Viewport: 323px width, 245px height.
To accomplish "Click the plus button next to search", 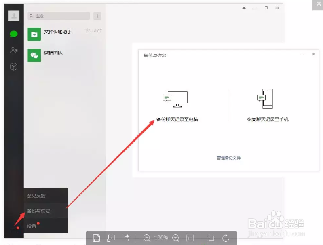I will click(97, 16).
